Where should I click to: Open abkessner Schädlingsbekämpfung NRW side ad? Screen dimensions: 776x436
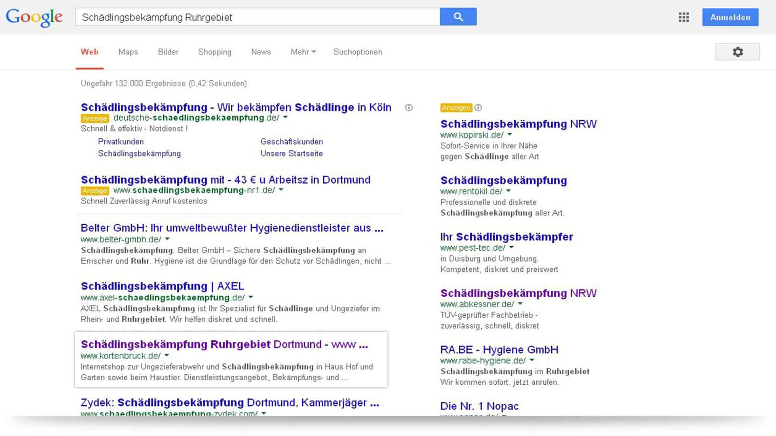(519, 293)
